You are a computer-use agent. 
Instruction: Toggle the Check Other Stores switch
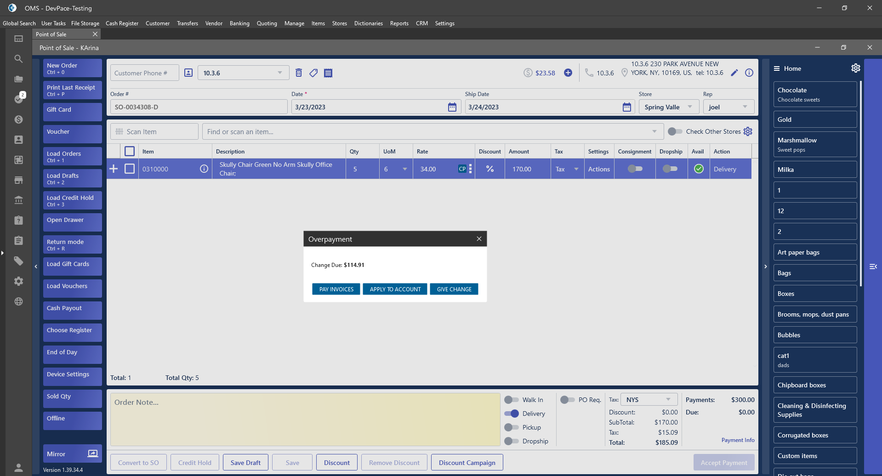tap(675, 131)
